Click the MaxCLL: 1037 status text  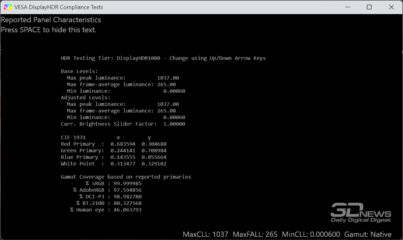click(206, 234)
